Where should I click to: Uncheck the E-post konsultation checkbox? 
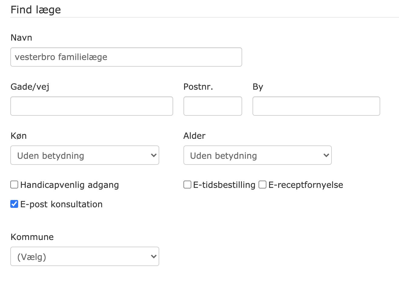14,204
